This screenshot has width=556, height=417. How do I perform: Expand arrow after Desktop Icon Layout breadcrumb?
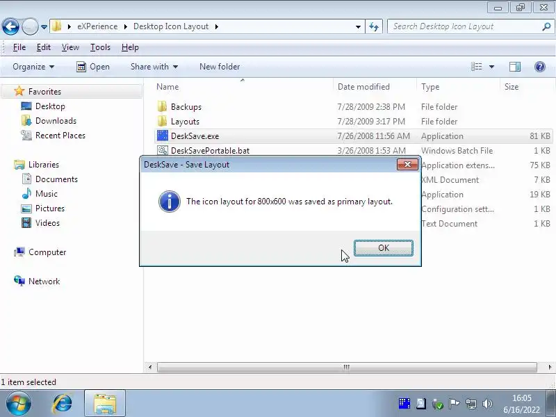(x=216, y=26)
